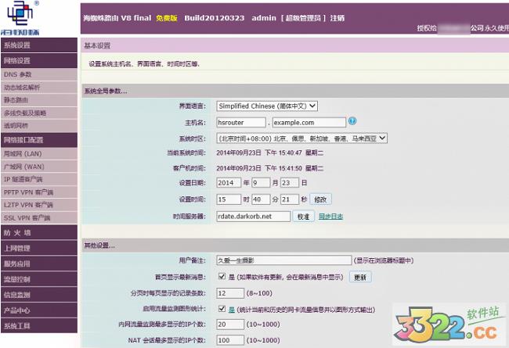Open 信息监测 sidebar menu
This screenshot has width=509, height=348.
click(39, 295)
